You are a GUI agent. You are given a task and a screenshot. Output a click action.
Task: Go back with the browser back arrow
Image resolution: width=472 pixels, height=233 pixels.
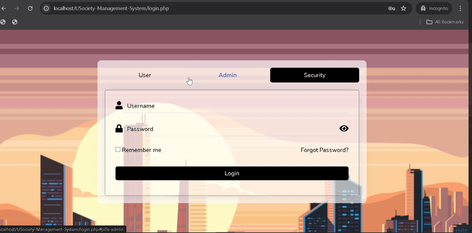(4, 8)
